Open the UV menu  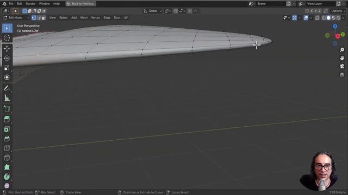(x=126, y=18)
